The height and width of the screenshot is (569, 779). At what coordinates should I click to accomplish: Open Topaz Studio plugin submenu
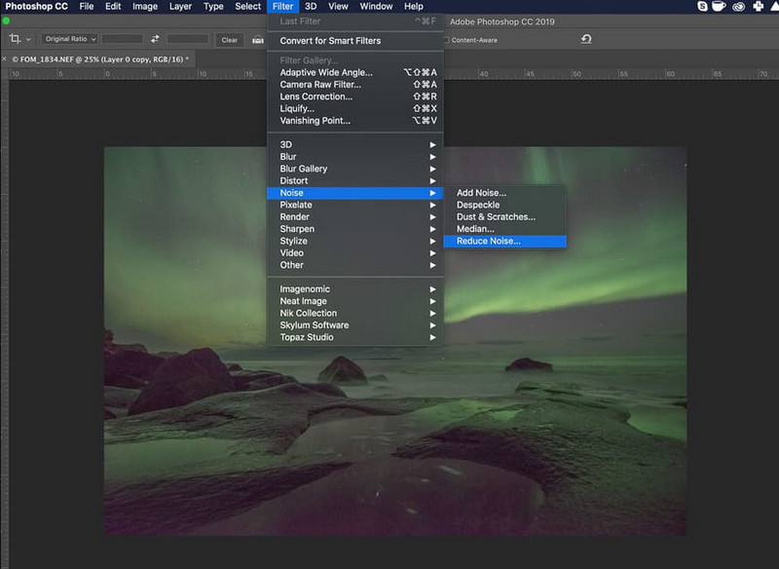tap(306, 337)
